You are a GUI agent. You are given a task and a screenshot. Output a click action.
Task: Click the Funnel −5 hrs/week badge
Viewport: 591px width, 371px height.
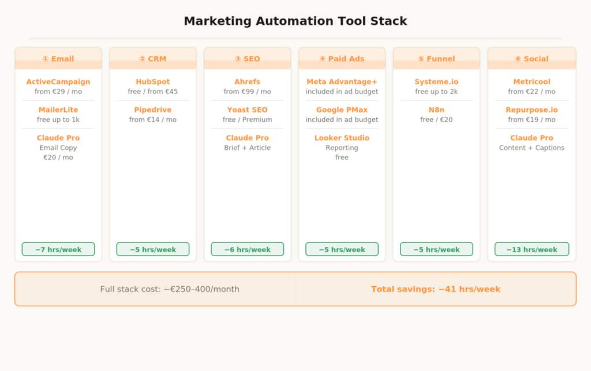point(436,249)
